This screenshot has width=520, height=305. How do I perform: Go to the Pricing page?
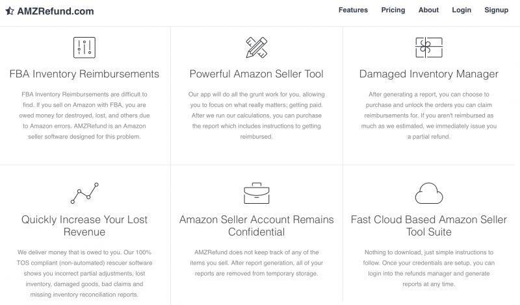(393, 10)
